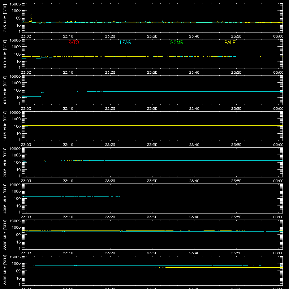Image resolution: width=289 pixels, height=289 pixels.
Task: Click the green SGMR station label
Action: [177, 42]
